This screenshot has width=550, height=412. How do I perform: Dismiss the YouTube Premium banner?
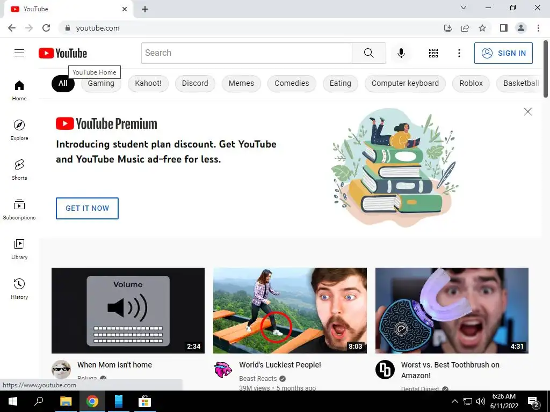click(527, 112)
